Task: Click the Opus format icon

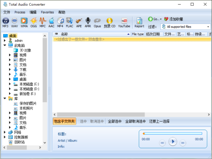Action: (97, 23)
